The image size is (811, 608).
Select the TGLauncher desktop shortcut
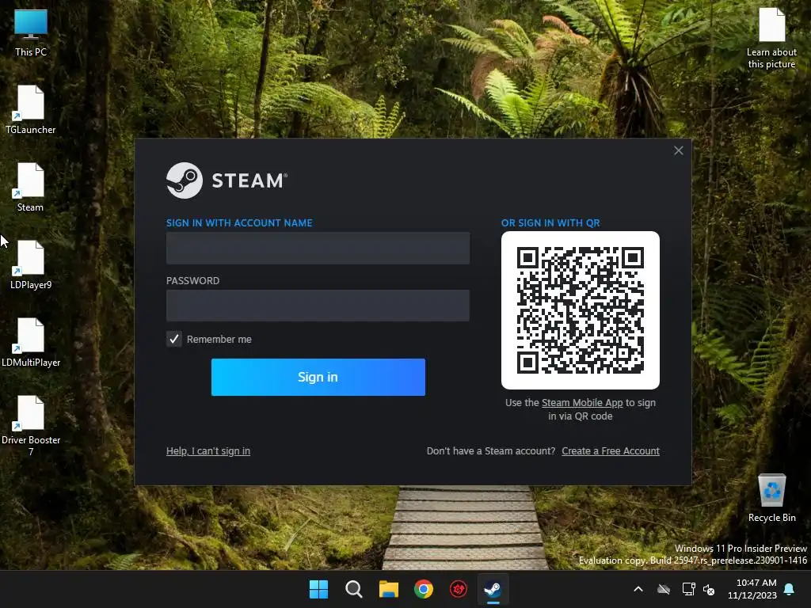coord(31,110)
